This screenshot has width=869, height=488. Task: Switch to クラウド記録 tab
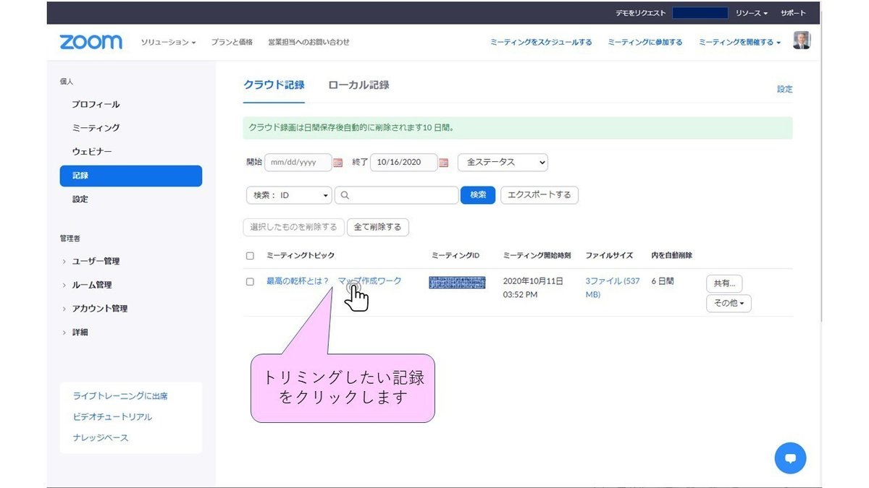[x=274, y=85]
